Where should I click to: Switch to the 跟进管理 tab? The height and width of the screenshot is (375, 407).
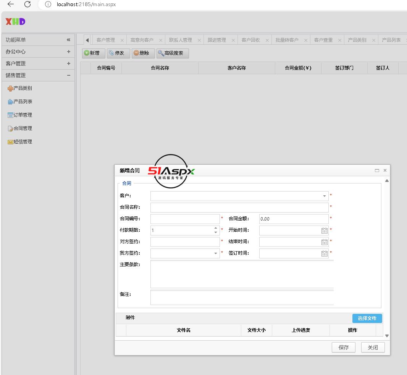tap(216, 40)
